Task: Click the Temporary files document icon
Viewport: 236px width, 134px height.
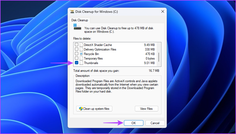Action: coord(81,58)
